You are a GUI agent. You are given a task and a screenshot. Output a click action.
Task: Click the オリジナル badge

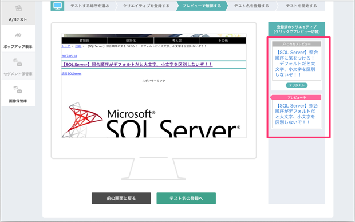pyautogui.click(x=297, y=85)
